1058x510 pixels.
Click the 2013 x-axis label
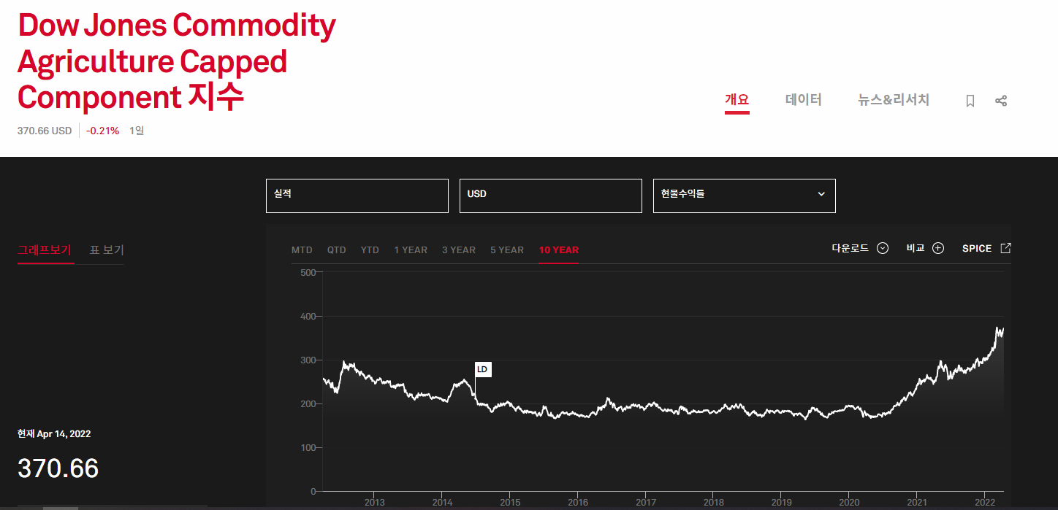pyautogui.click(x=374, y=503)
